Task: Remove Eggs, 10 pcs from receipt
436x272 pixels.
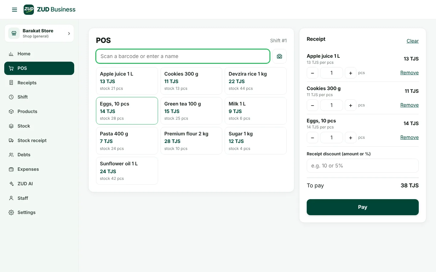Action: click(x=409, y=138)
